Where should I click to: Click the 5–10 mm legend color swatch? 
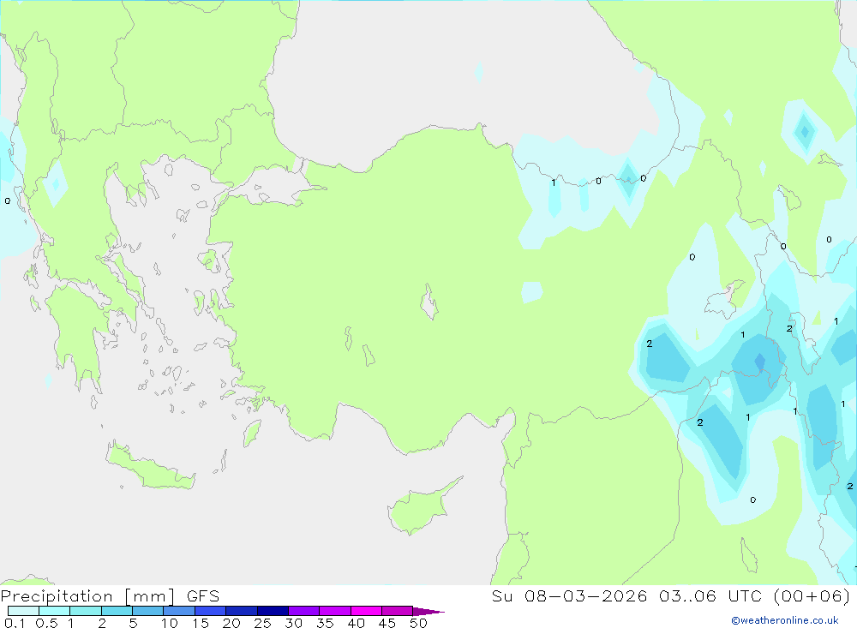pos(148,611)
